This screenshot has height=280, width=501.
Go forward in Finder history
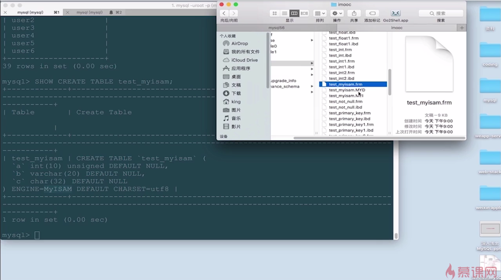point(233,13)
